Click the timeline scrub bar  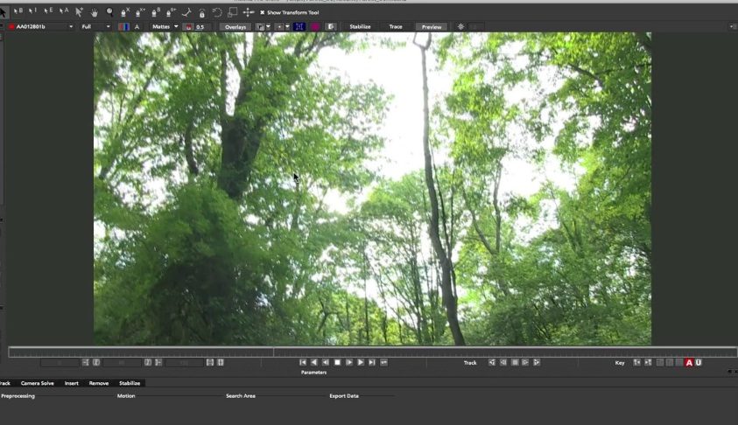(373, 352)
